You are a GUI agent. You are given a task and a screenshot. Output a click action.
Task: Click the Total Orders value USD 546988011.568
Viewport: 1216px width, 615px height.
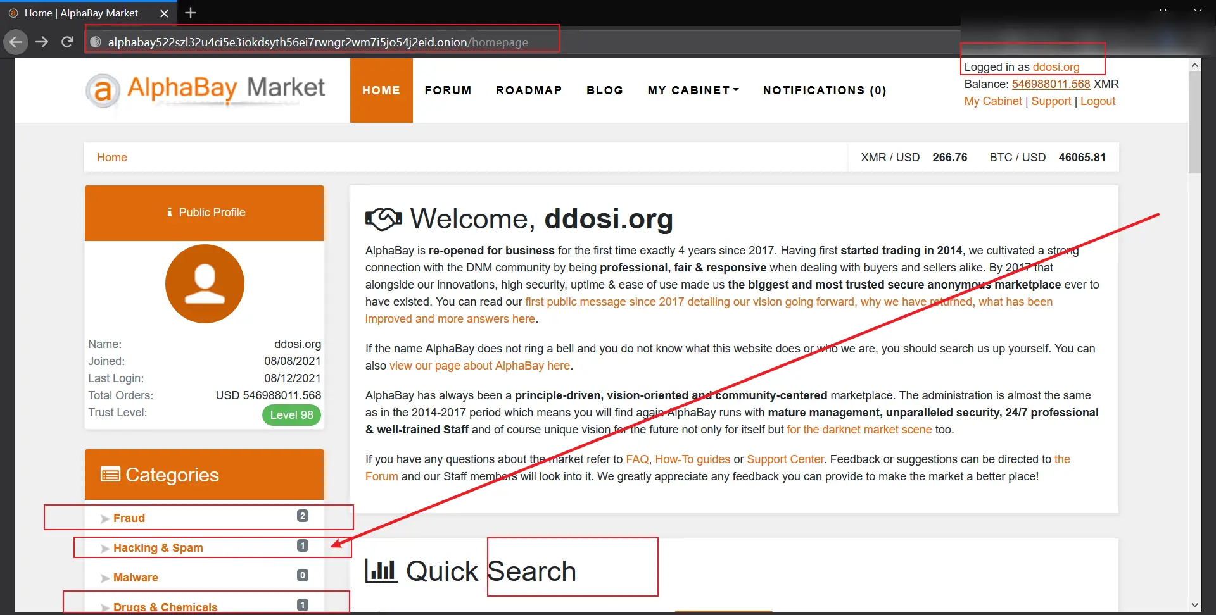(x=269, y=395)
